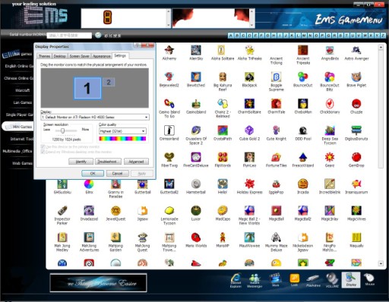The image size is (389, 302).
Task: Click the Mouse settings icon
Action: tap(369, 280)
